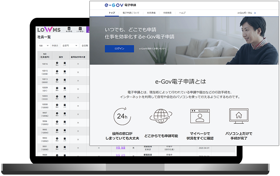Click the clock icon for employee 10003
The width and height of the screenshot is (280, 176).
57,97
